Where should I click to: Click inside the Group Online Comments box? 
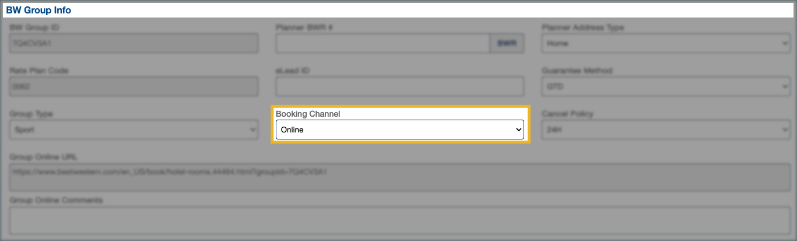pyautogui.click(x=398, y=221)
